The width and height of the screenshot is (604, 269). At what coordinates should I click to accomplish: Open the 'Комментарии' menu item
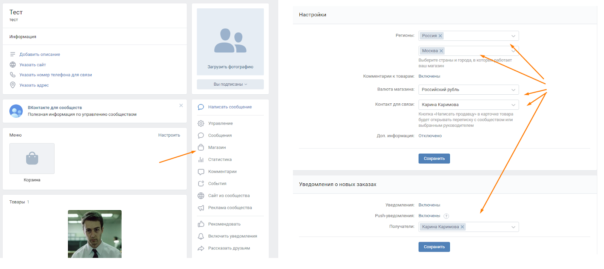click(x=222, y=172)
